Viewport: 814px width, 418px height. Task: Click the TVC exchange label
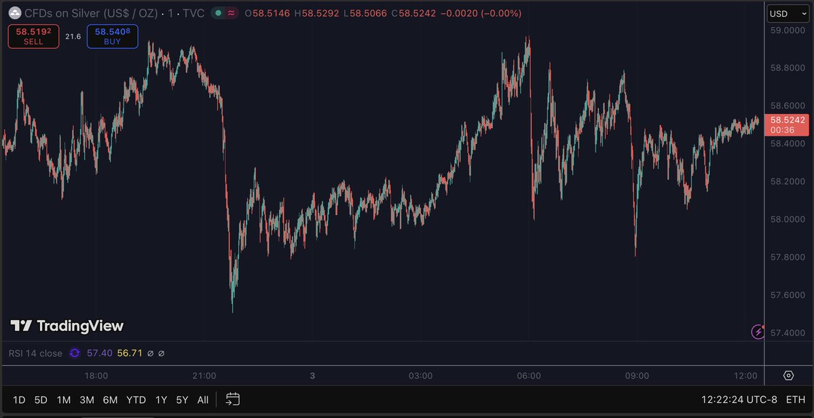tap(193, 14)
